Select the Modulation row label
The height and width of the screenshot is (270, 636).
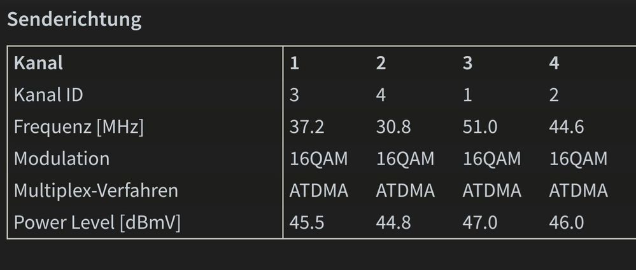pyautogui.click(x=62, y=159)
